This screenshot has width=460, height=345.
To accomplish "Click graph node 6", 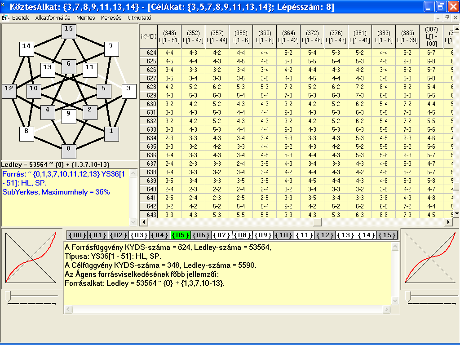I will tap(69, 66).
